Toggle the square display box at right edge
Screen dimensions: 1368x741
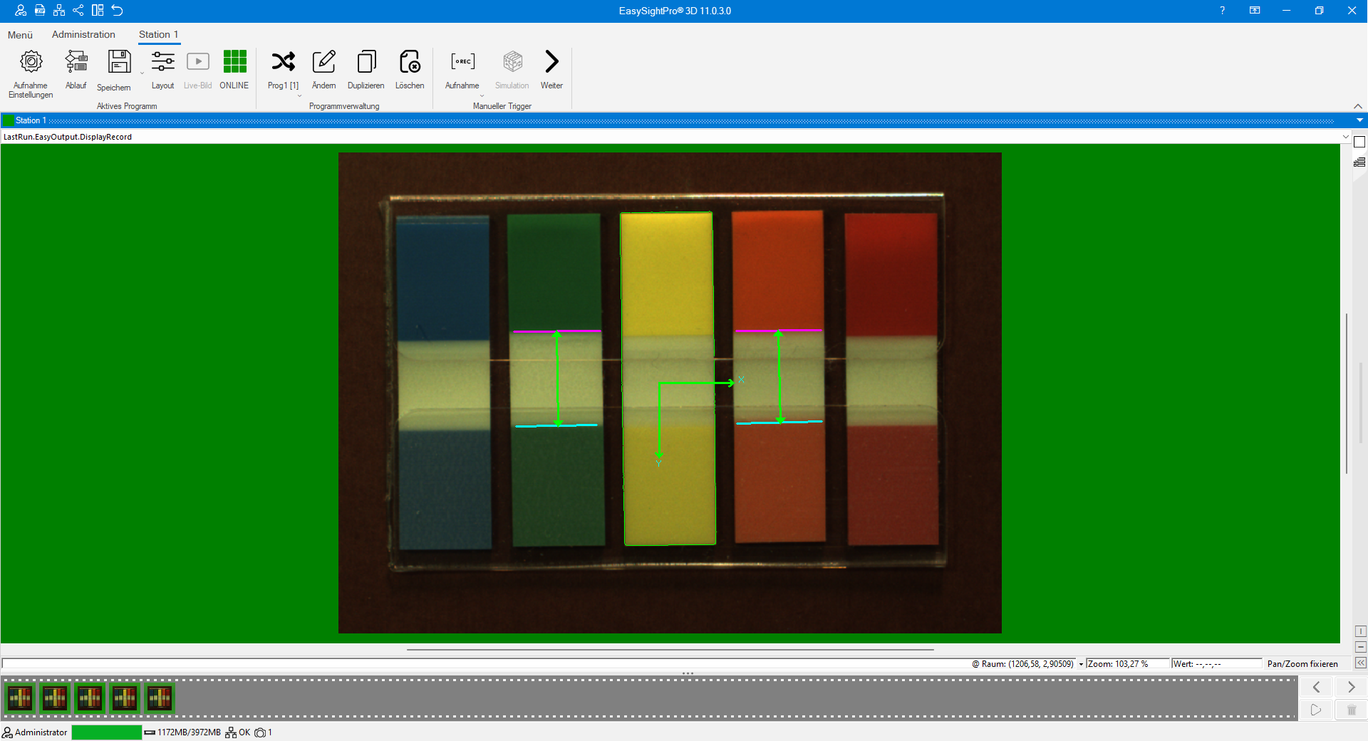pos(1359,142)
